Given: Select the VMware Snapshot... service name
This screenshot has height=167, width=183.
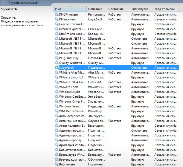Looking at the screenshot, I should [x=72, y=77].
